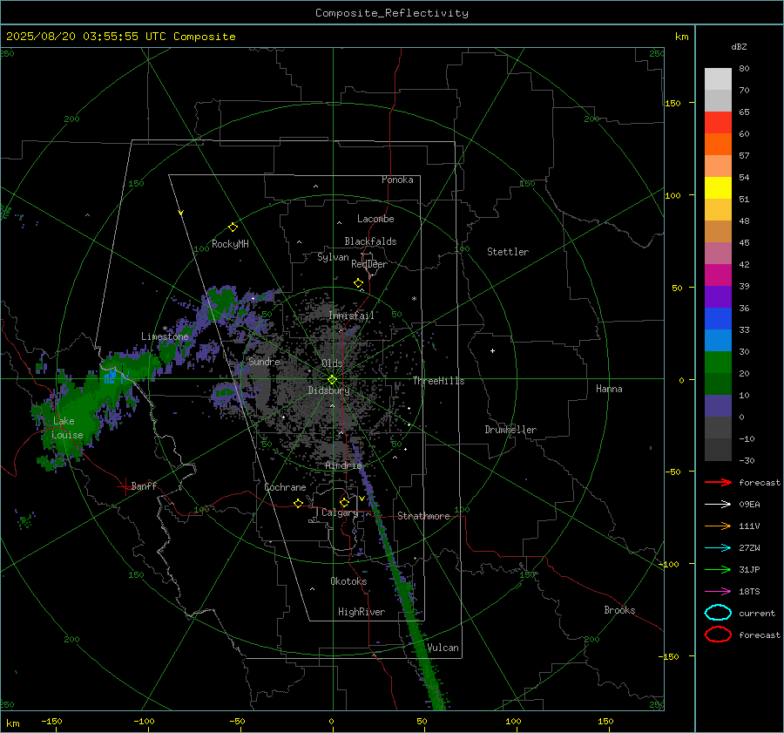Click the Hanna label
The image size is (784, 733).
(609, 389)
